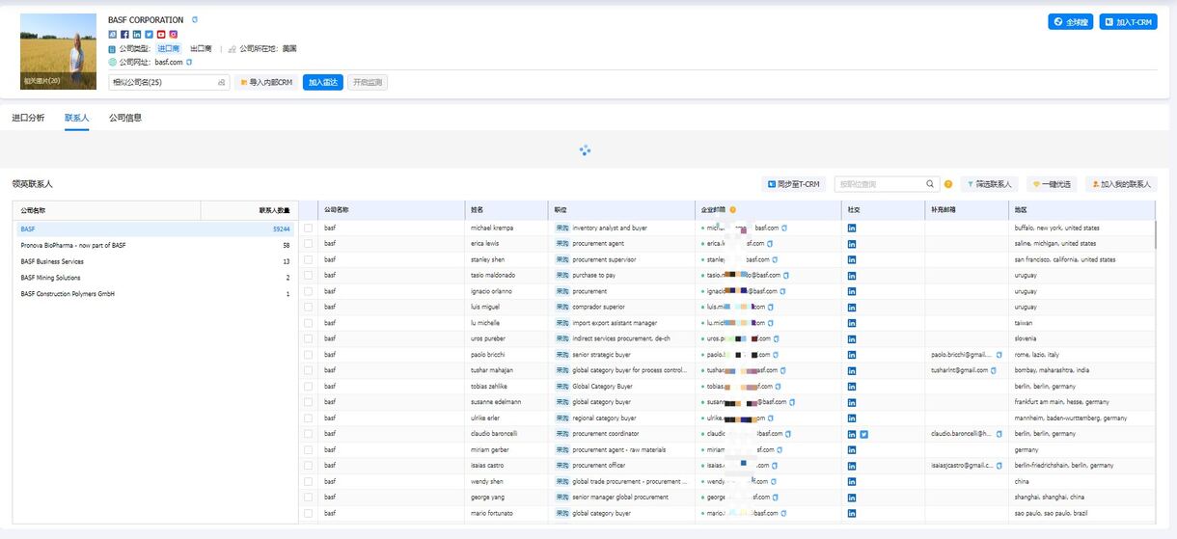This screenshot has height=539, width=1177.
Task: Copy stanley shen's company email
Action: 776,259
